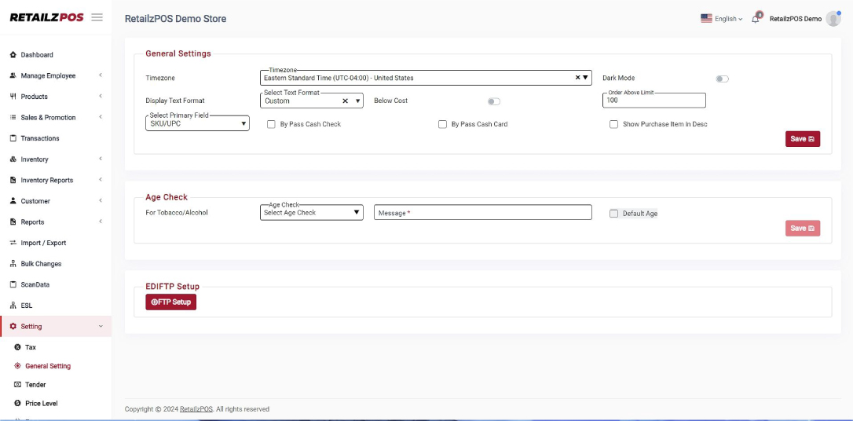
Task: Check the By Pass Cash Check box
Action: pos(271,124)
